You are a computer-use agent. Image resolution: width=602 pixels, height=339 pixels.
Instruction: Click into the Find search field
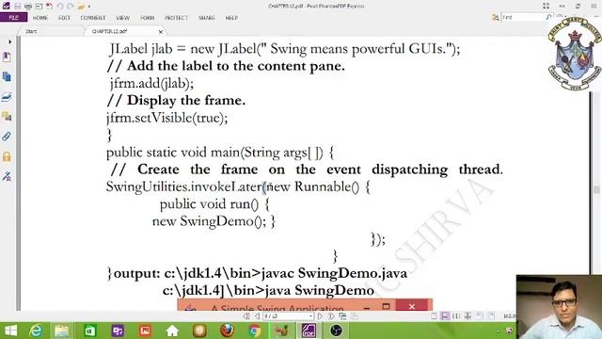tap(523, 17)
